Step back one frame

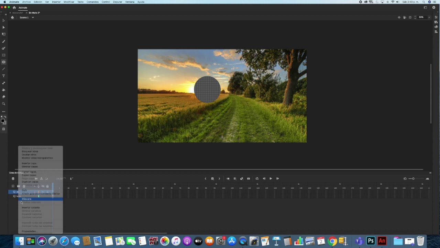(x=264, y=178)
